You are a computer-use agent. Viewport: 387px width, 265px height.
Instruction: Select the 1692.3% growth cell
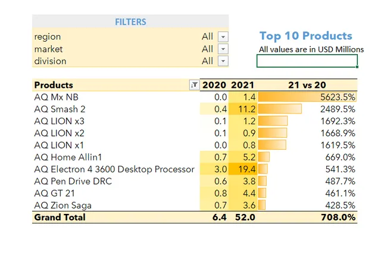click(307, 121)
